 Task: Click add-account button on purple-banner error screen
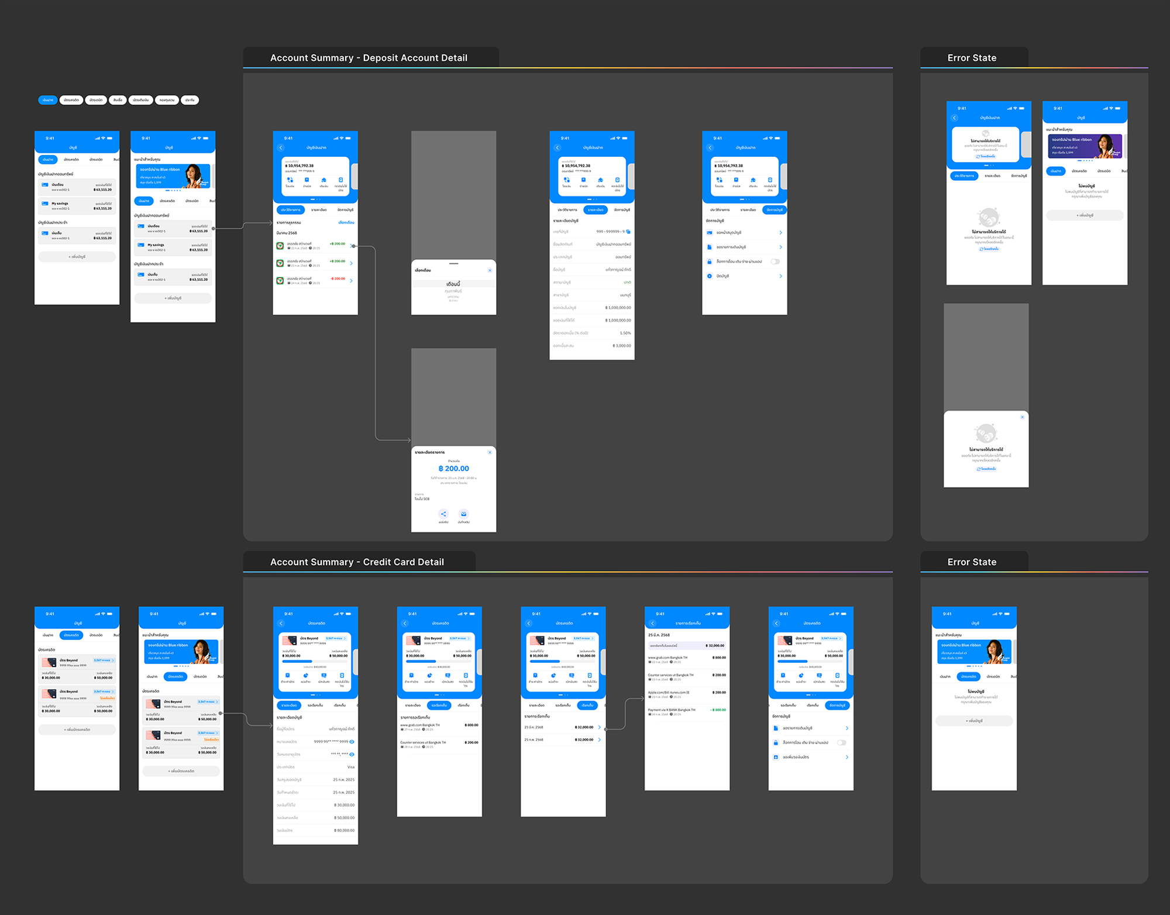pos(1085,215)
